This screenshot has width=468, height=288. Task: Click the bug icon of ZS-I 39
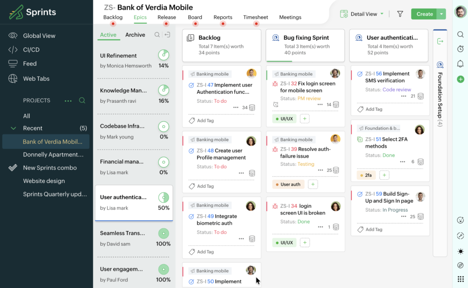(275, 149)
